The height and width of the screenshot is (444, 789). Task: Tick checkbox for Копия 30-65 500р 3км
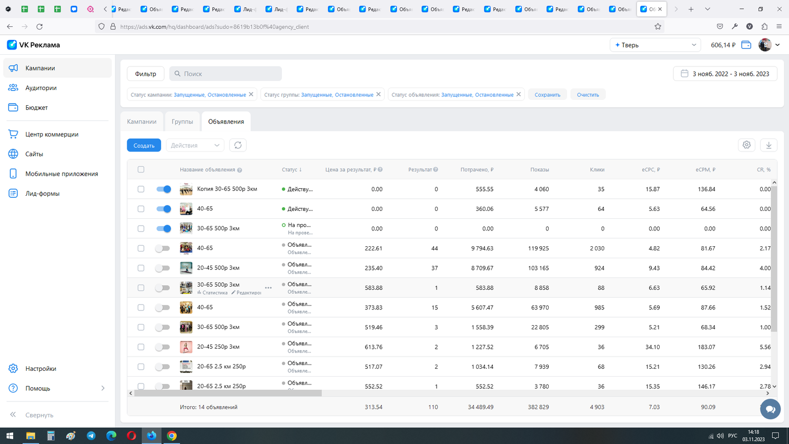tap(141, 189)
